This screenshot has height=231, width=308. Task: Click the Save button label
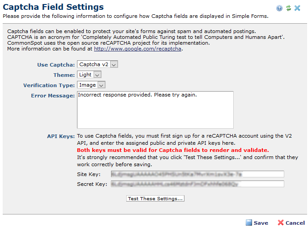(x=261, y=223)
